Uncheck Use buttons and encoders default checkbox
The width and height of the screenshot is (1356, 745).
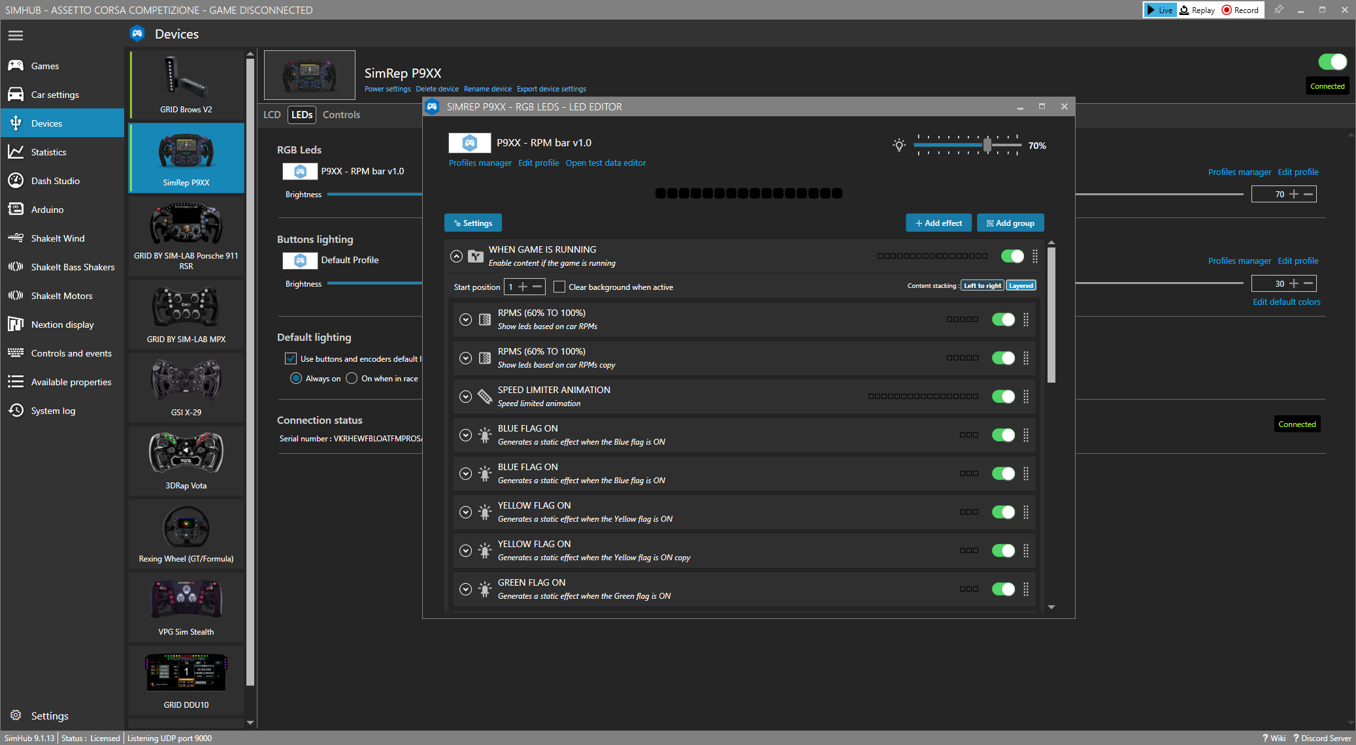(291, 358)
